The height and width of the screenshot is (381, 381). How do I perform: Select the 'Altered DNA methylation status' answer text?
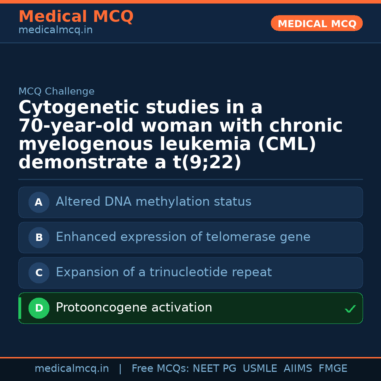click(153, 202)
